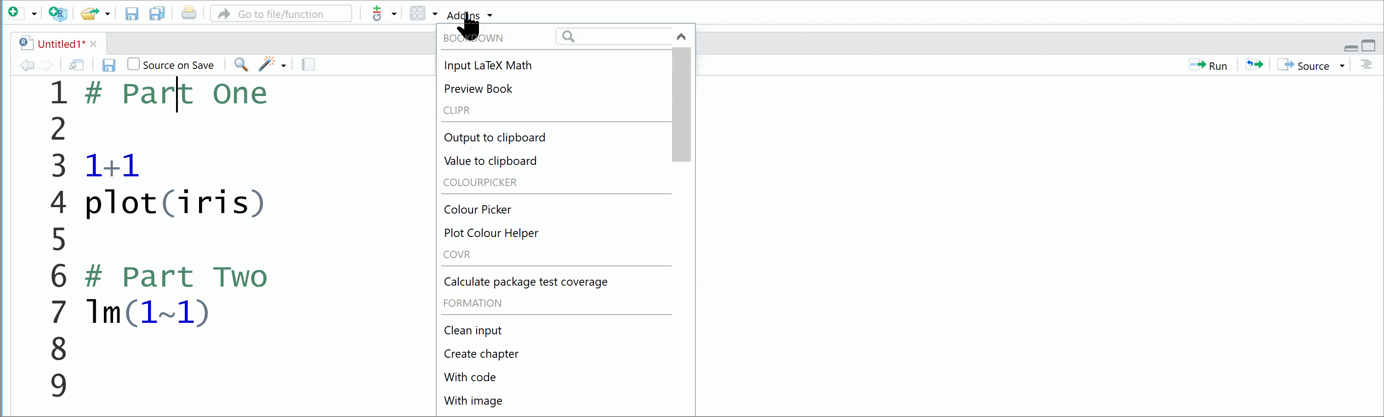The image size is (1384, 417).
Task: Click the Create Project icon
Action: coord(57,13)
